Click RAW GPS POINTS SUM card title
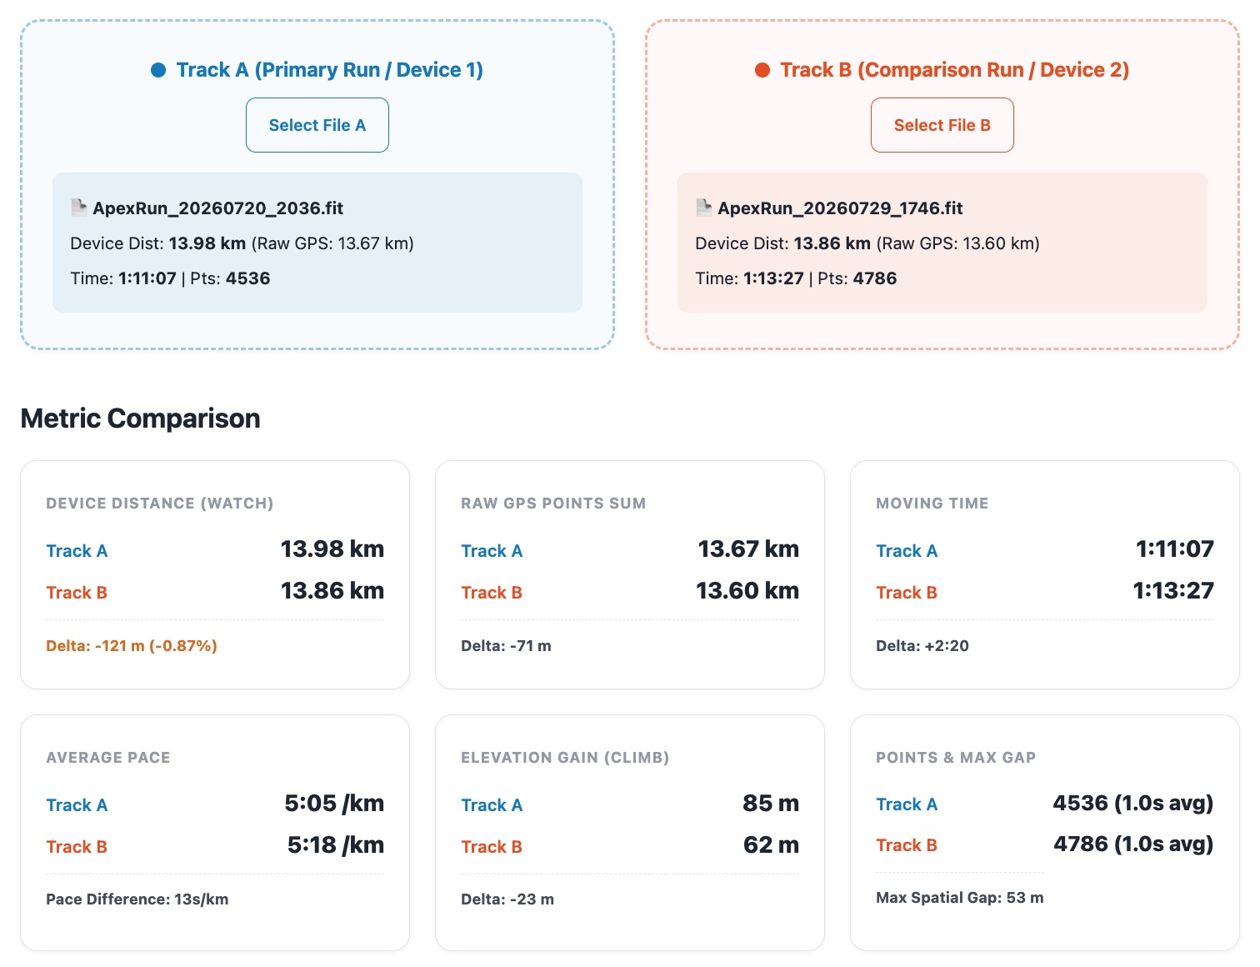The image size is (1260, 967). 553,504
